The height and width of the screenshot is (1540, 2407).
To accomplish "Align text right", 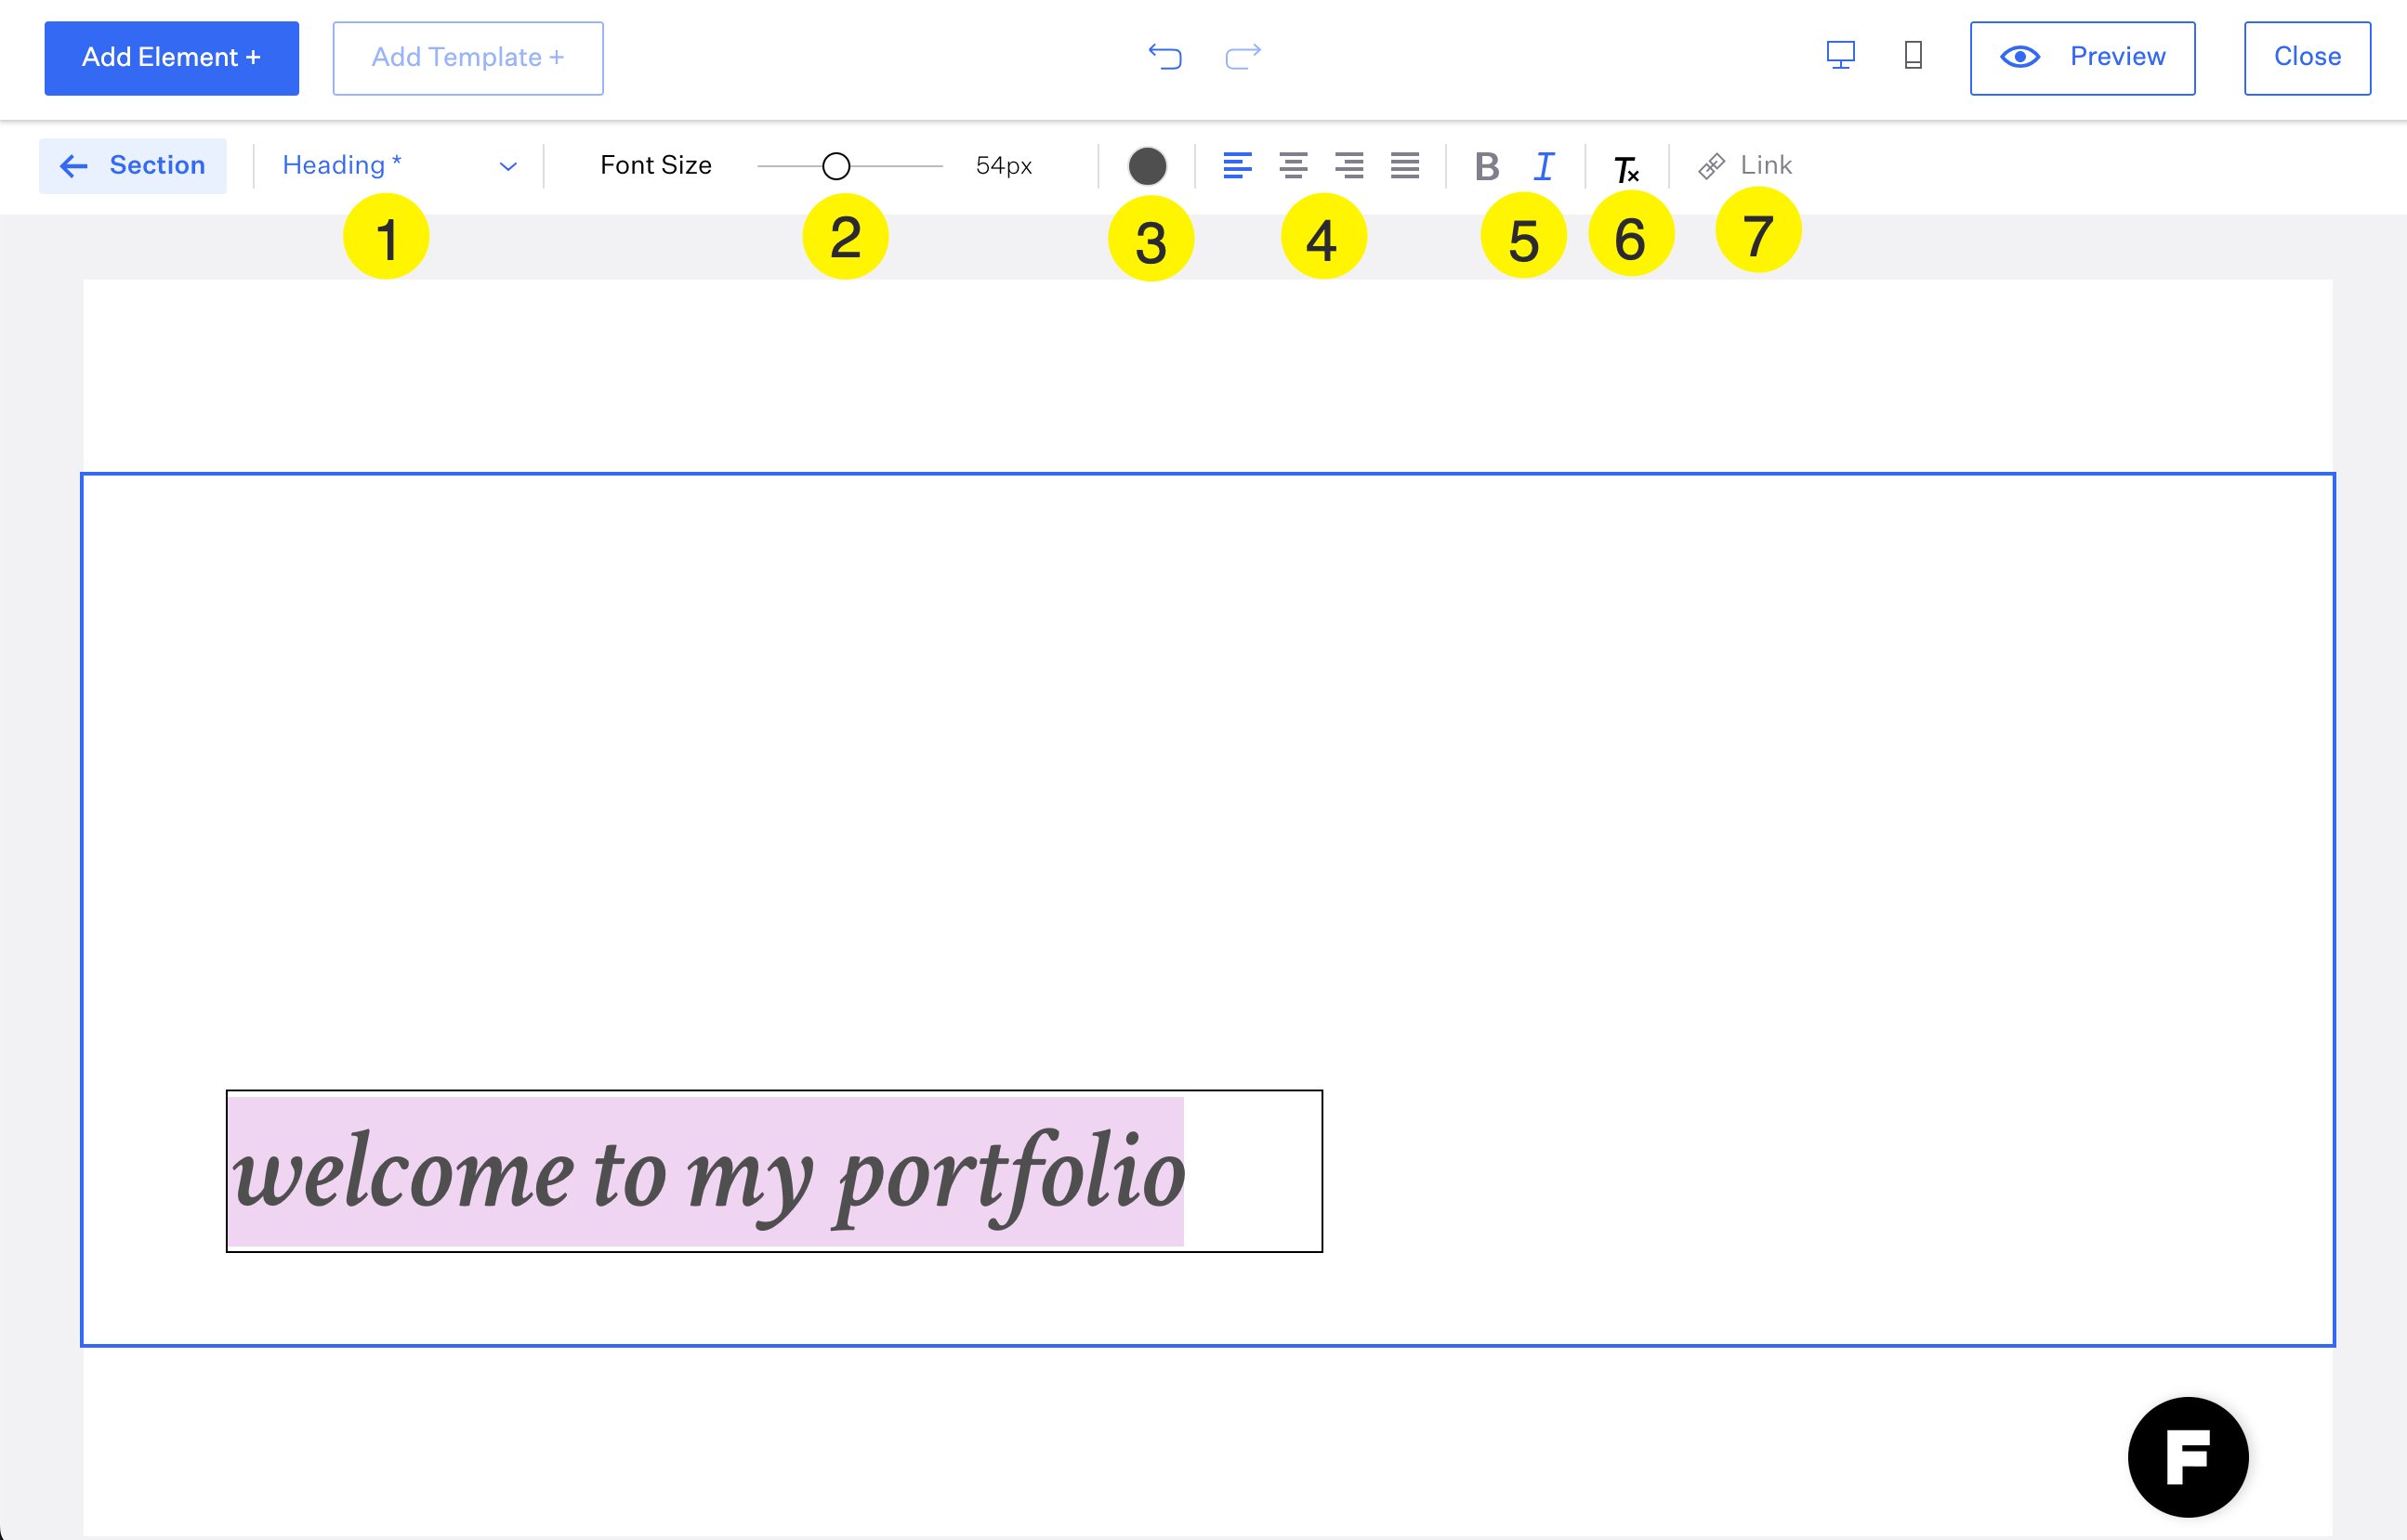I will (x=1348, y=165).
